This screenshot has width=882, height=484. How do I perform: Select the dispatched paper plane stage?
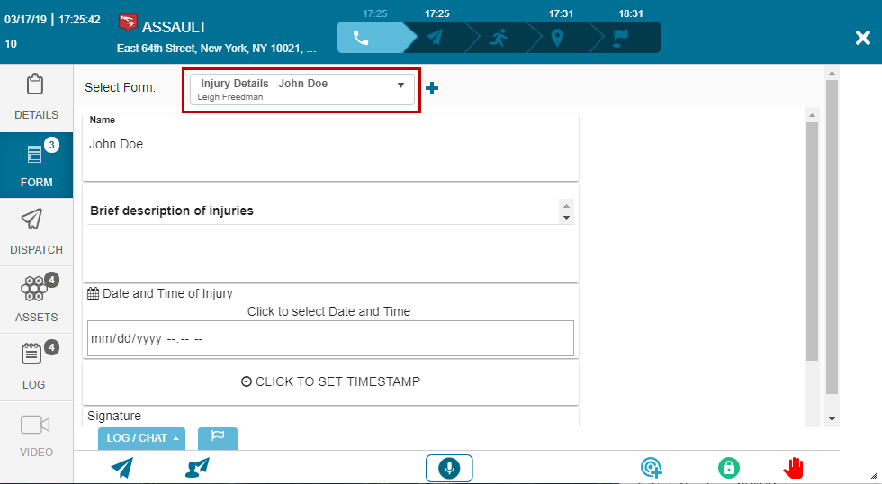(x=434, y=38)
